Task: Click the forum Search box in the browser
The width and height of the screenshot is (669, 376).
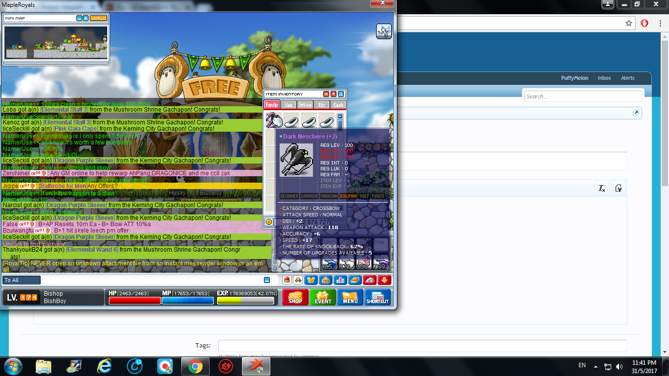Action: [x=583, y=96]
